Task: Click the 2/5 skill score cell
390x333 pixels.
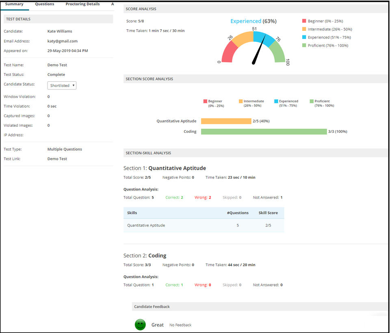Action: pyautogui.click(x=268, y=225)
